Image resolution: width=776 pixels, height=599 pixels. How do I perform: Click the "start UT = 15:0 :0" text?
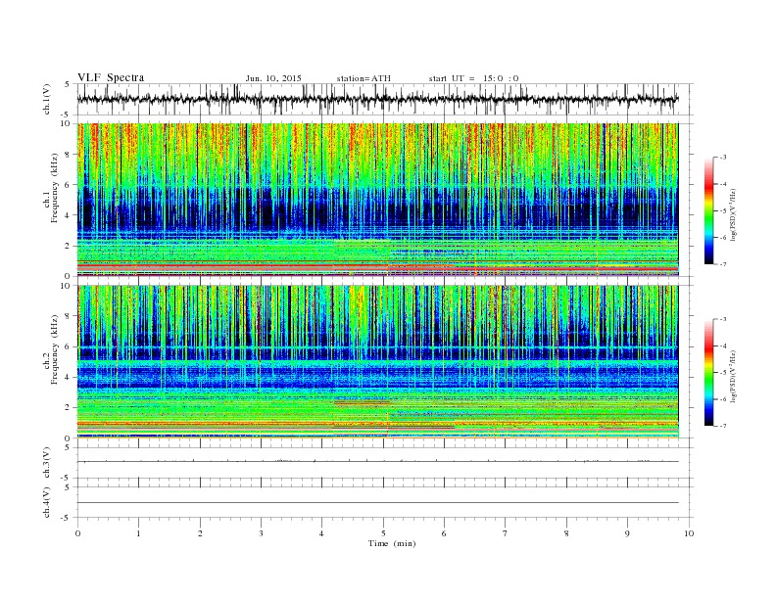[x=473, y=78]
